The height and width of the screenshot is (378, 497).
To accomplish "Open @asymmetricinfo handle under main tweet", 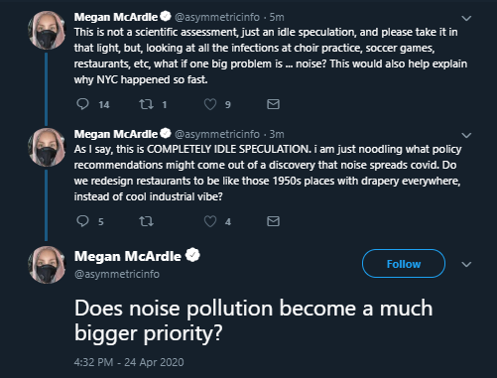I will [117, 274].
